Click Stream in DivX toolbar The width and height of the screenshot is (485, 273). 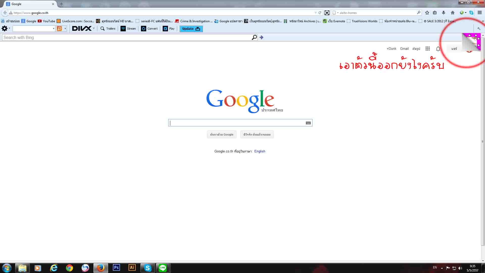(x=128, y=29)
